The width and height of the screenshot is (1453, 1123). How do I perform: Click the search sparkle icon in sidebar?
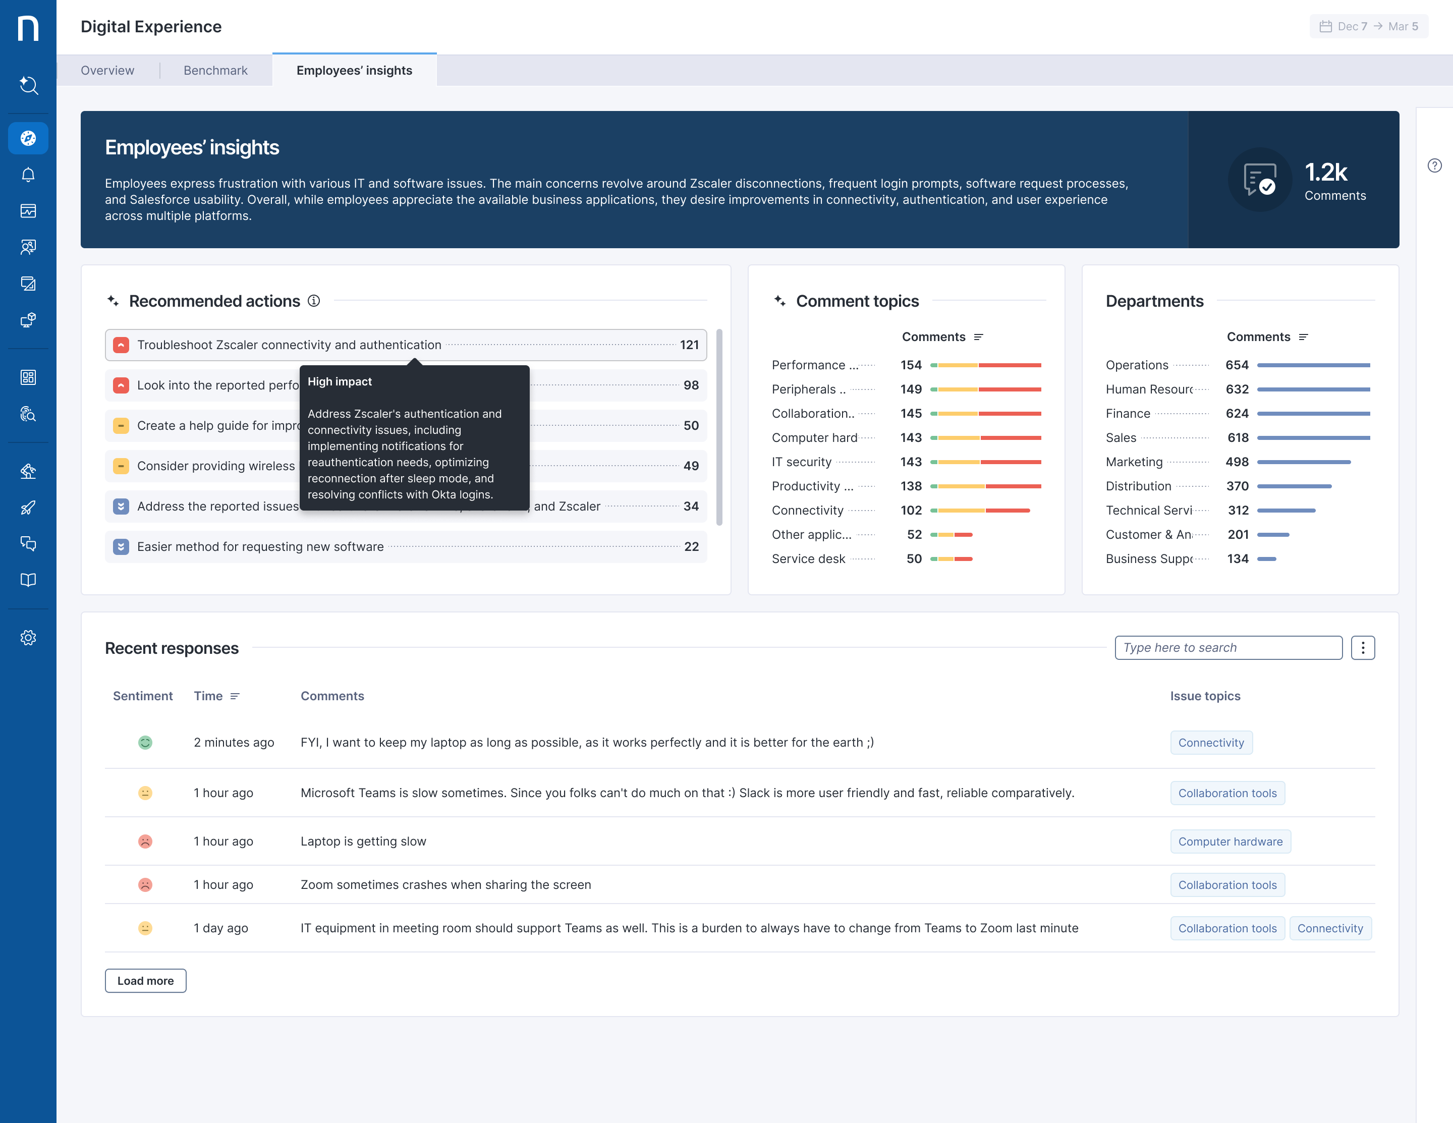pos(28,85)
